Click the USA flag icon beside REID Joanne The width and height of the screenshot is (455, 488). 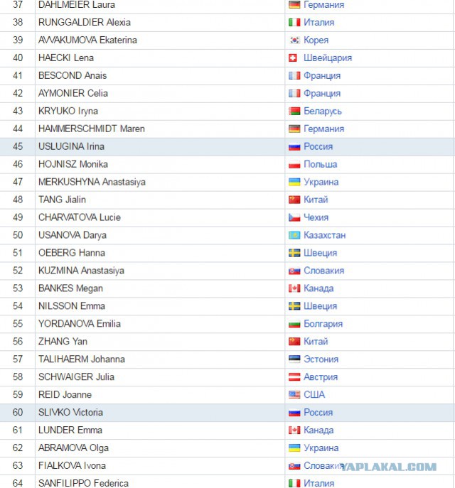[x=294, y=395]
